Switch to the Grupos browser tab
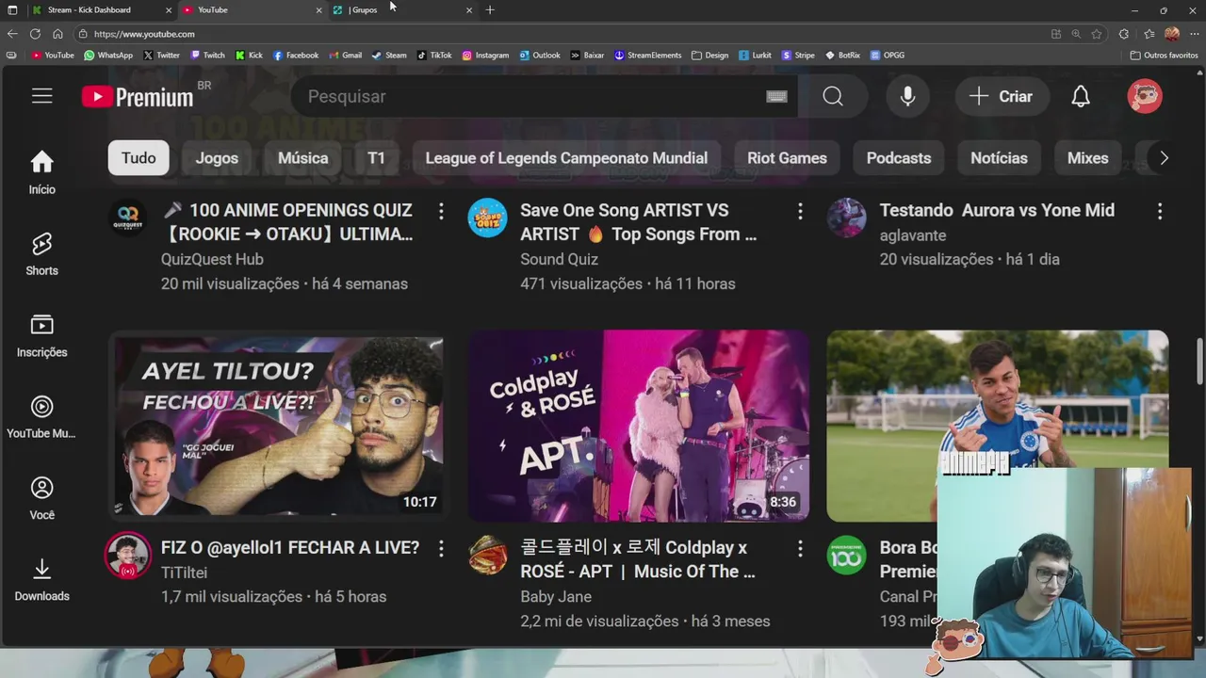 pos(402,10)
